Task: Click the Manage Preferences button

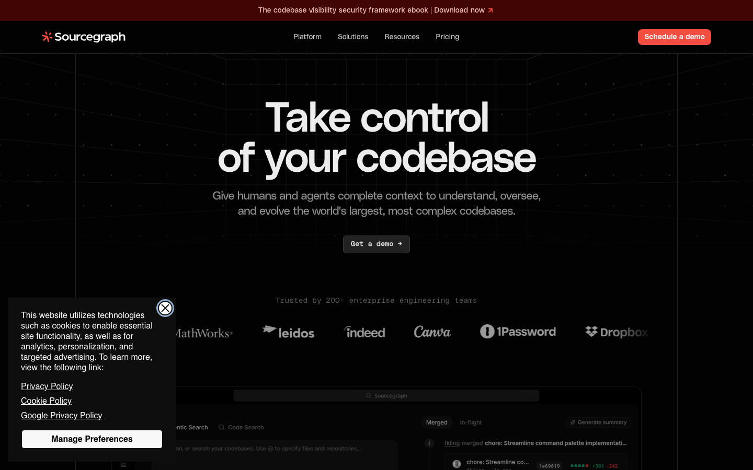Action: [x=92, y=439]
